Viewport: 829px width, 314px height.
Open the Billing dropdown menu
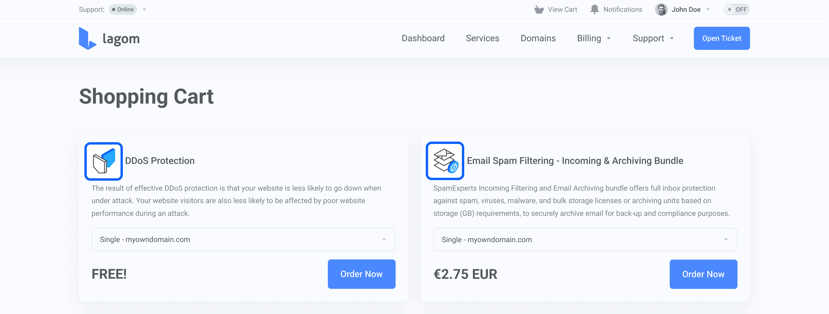pos(594,38)
